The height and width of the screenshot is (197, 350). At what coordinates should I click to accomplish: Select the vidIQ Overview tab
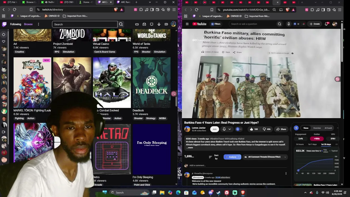pyautogui.click(x=317, y=128)
